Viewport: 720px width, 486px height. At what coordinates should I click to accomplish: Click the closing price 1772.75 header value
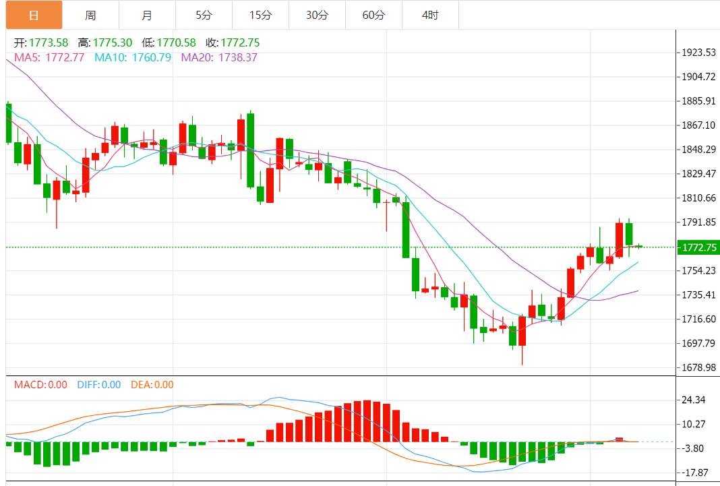tap(240, 42)
